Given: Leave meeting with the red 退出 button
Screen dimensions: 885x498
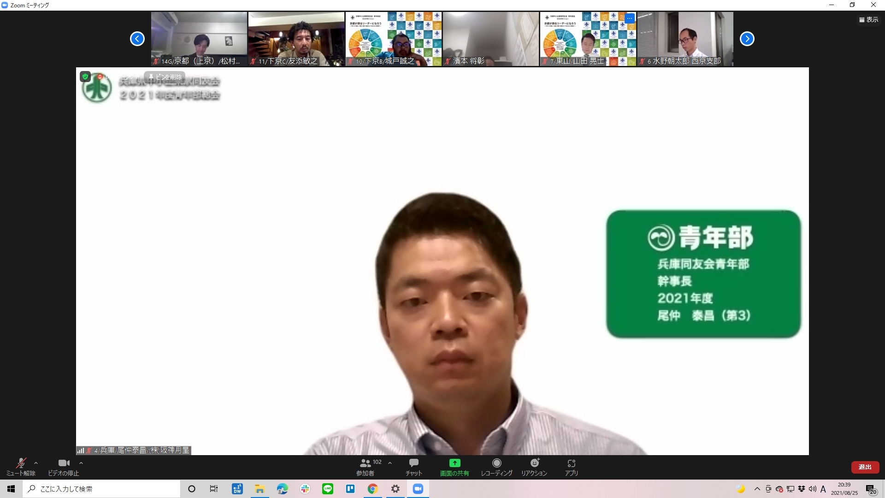Looking at the screenshot, I should (865, 467).
